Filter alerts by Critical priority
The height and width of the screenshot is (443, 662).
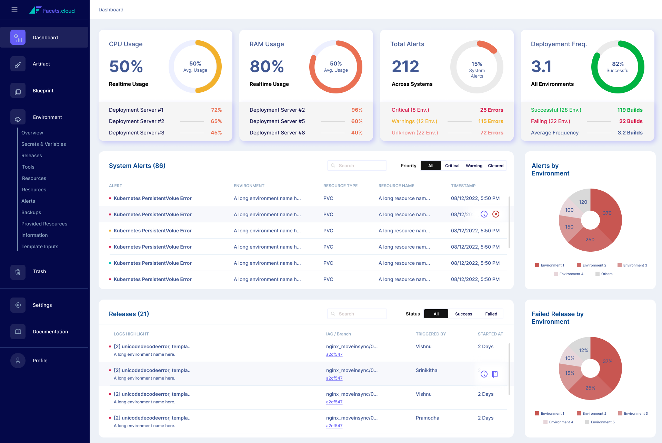(x=452, y=165)
